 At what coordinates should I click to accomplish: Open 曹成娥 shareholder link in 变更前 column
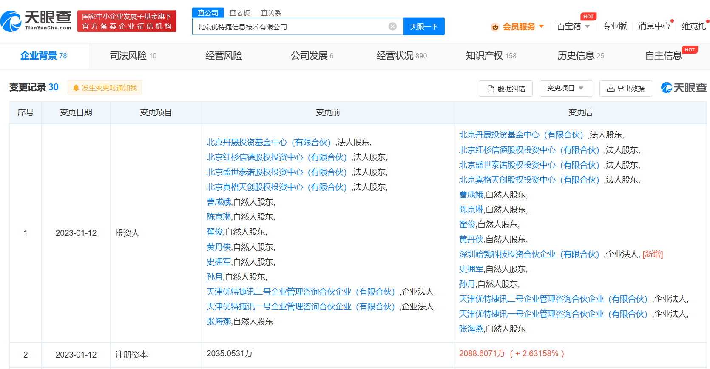click(219, 202)
